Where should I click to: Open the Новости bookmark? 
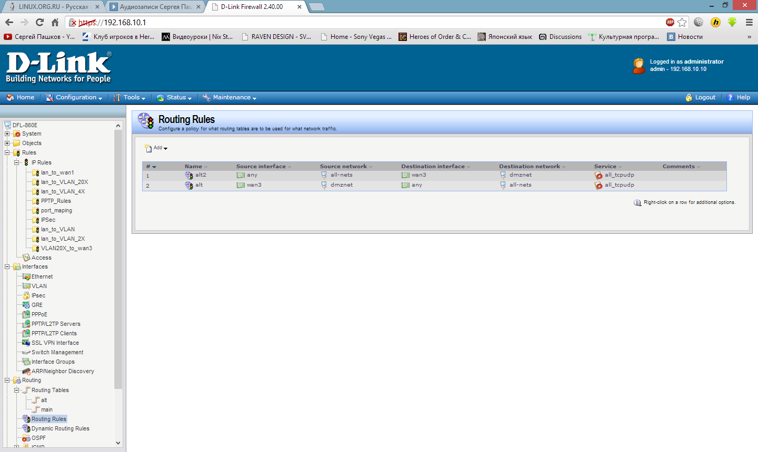pos(685,37)
